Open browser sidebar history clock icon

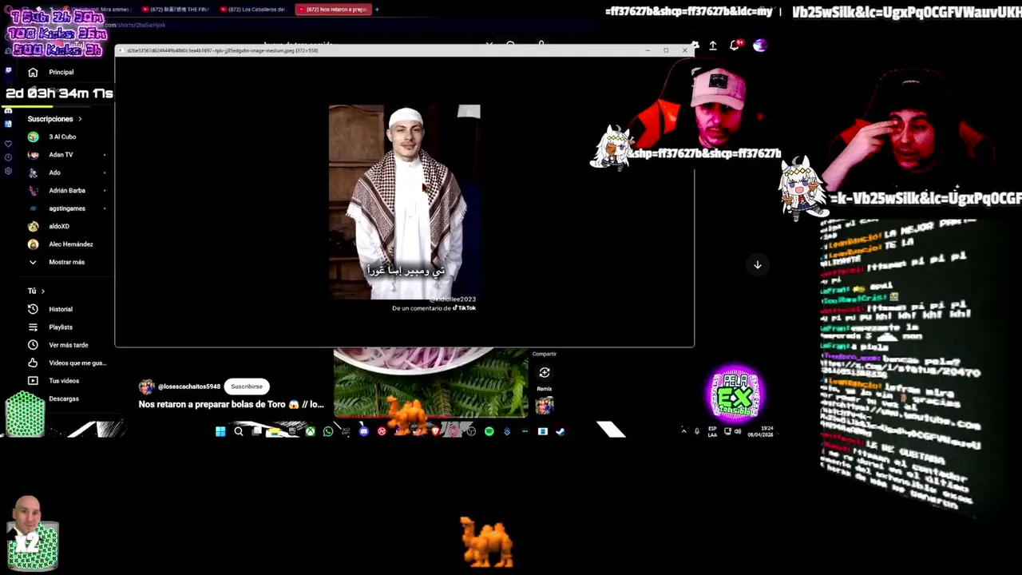[8, 157]
